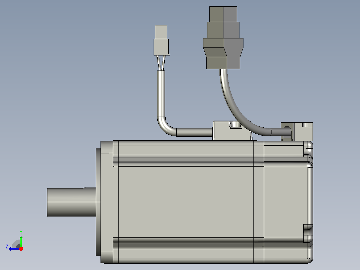Click the small cable's vertical section
Image resolution: width=360 pixels, height=270 pixels.
[161, 94]
